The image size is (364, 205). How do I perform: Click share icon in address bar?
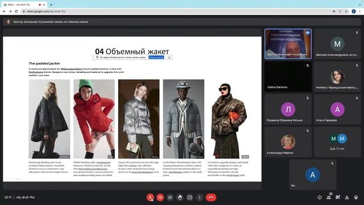click(340, 11)
